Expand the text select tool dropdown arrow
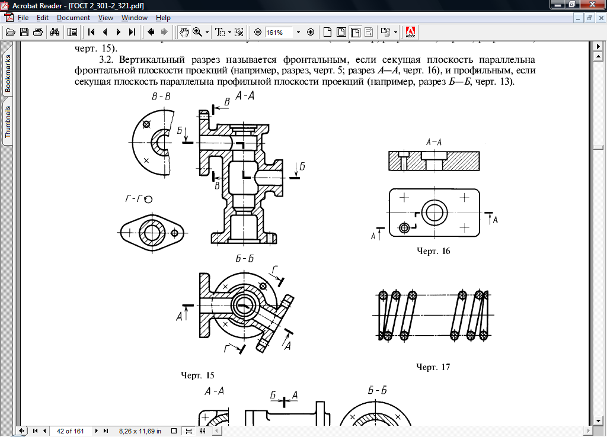Viewport: 607px width, 437px height. tap(229, 33)
